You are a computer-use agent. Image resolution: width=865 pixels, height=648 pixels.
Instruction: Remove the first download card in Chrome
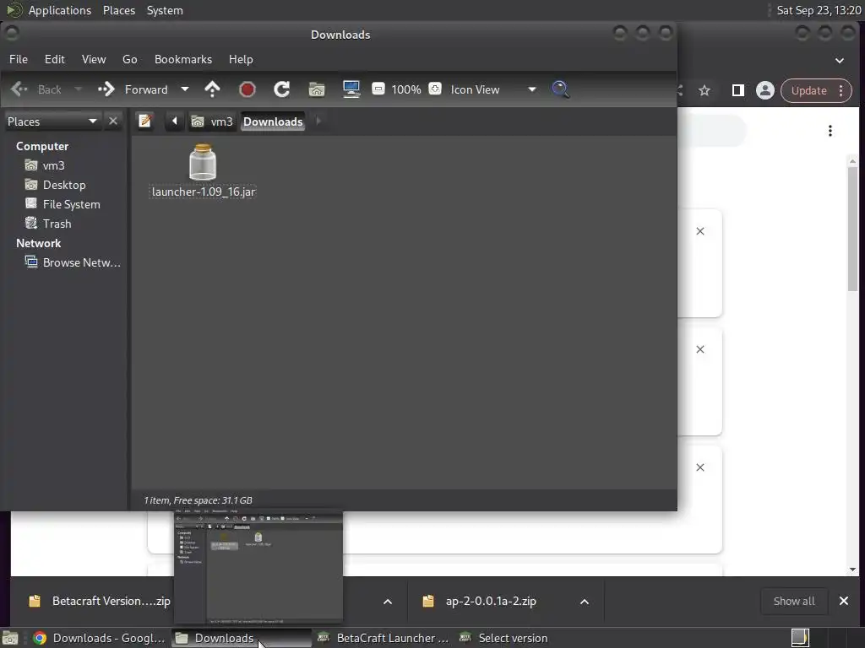pyautogui.click(x=700, y=231)
